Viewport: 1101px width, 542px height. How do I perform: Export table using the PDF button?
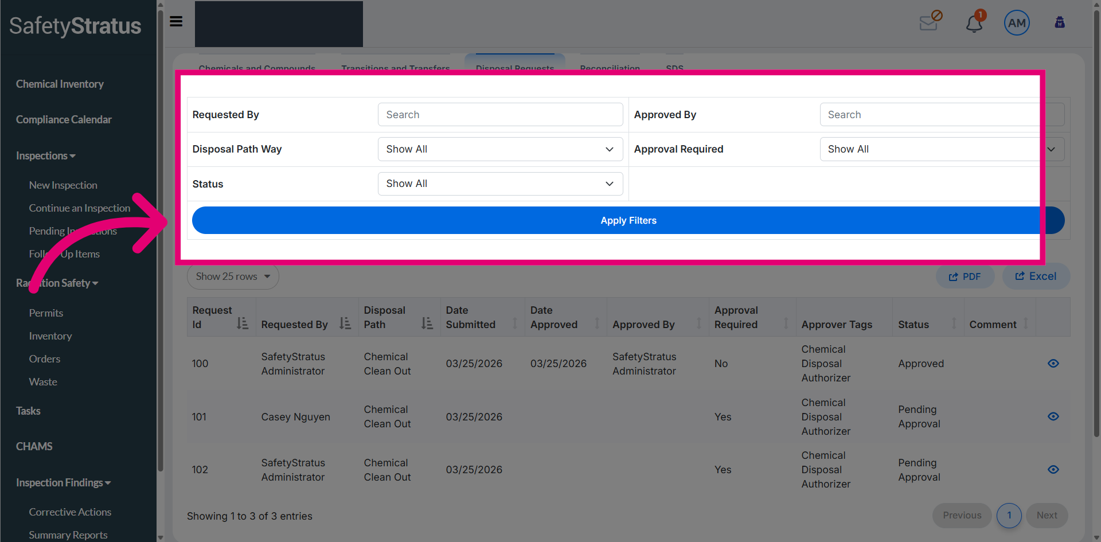pyautogui.click(x=965, y=277)
